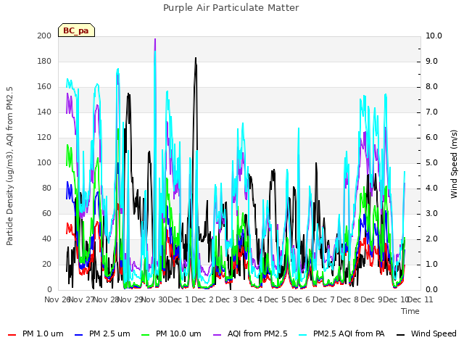
Task: Click the PM 2.5 um legend label
Action: [109, 333]
